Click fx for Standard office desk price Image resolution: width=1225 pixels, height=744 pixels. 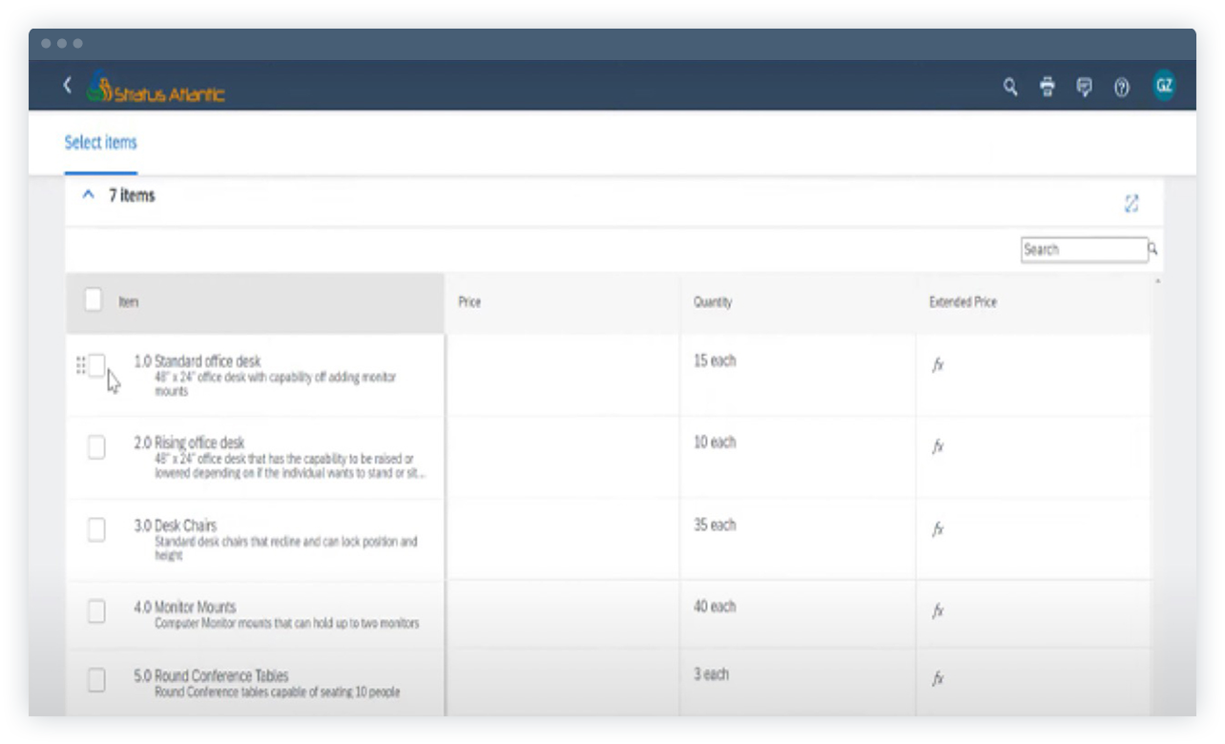[938, 364]
